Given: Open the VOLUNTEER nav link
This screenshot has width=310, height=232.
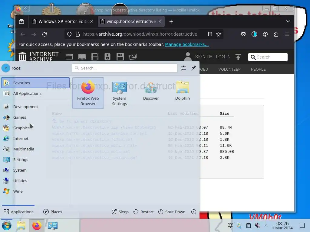Looking at the screenshot, I should click(229, 69).
